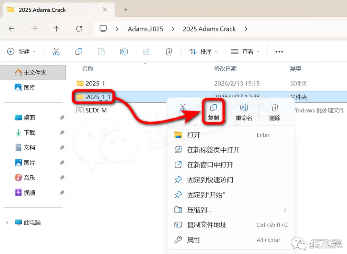Select the 2025_1_1 folder
The height and width of the screenshot is (254, 347).
click(x=93, y=97)
